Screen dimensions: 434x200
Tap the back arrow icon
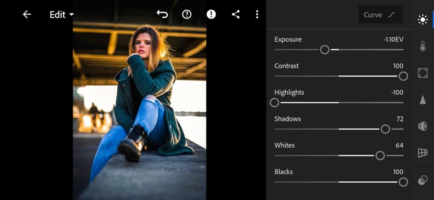pos(27,14)
